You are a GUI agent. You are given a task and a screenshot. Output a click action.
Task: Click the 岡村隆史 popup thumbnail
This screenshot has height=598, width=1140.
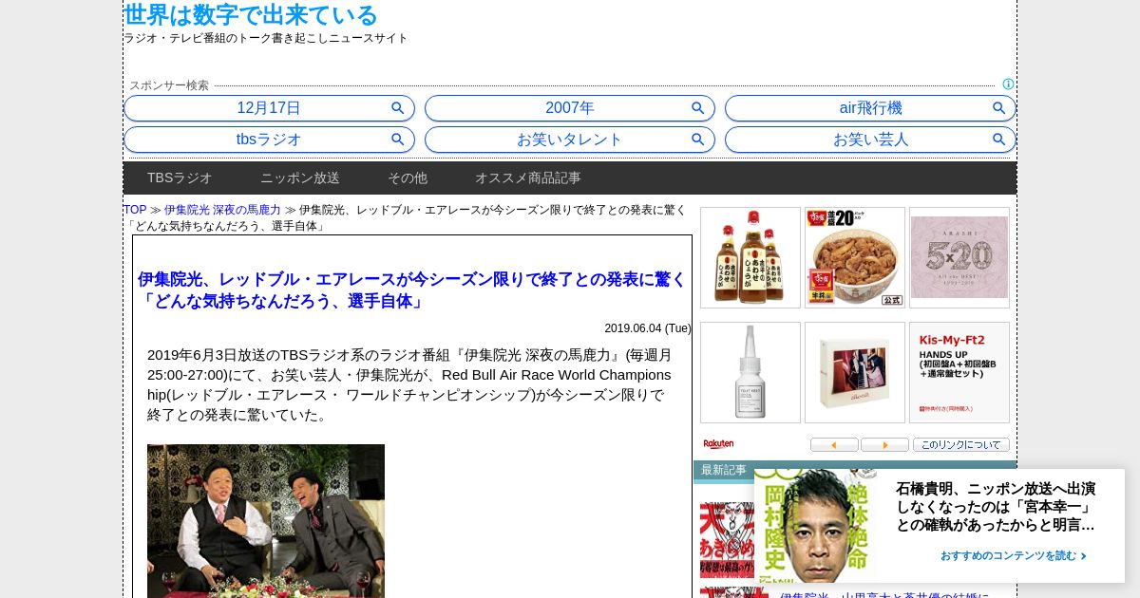click(x=816, y=526)
